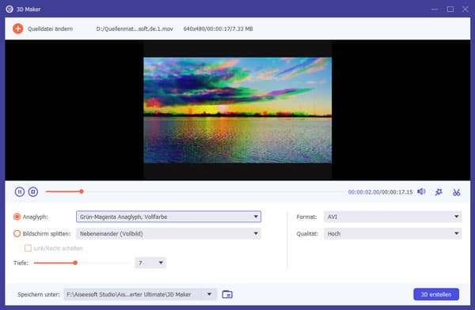475x310 pixels.
Task: Open the Qualität Hoch dropdown
Action: (x=393, y=233)
